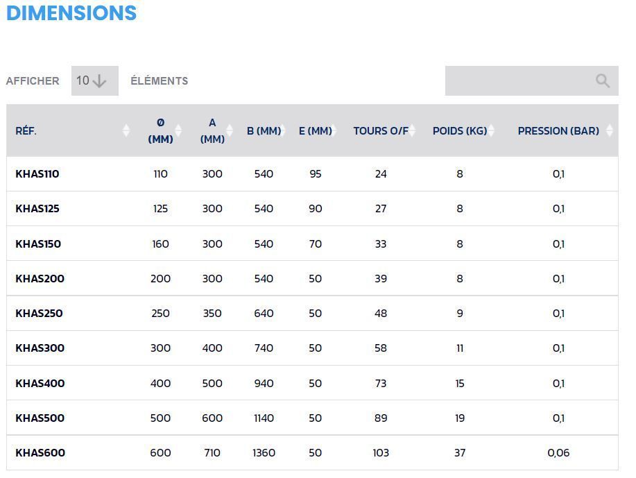Viewport: 636px width, 478px height.
Task: Select the KHAS600 reference
Action: click(40, 453)
